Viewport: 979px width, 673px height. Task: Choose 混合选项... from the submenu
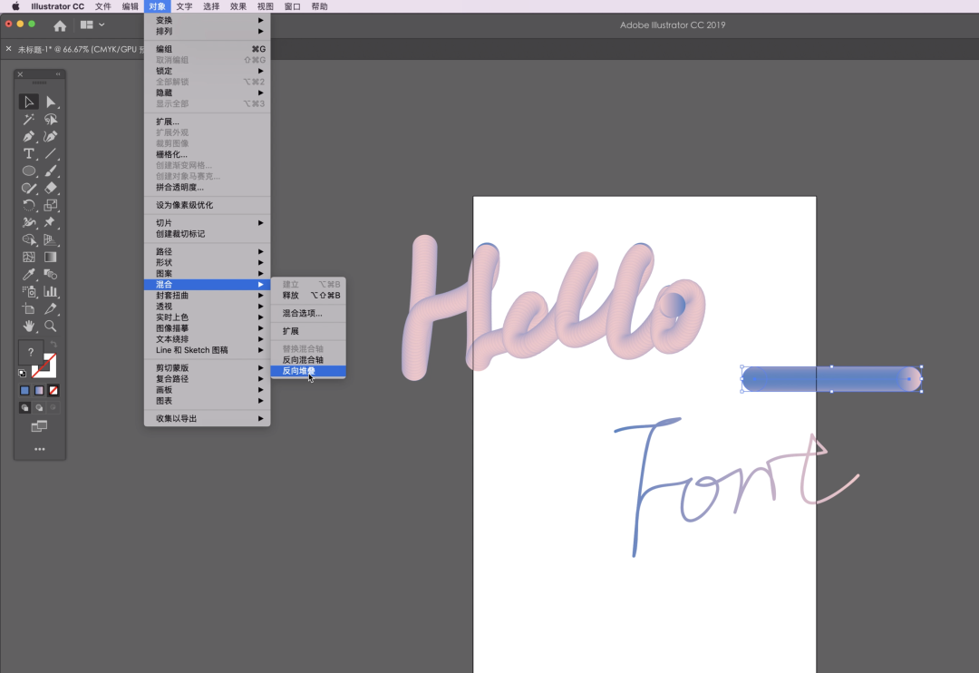(x=302, y=314)
